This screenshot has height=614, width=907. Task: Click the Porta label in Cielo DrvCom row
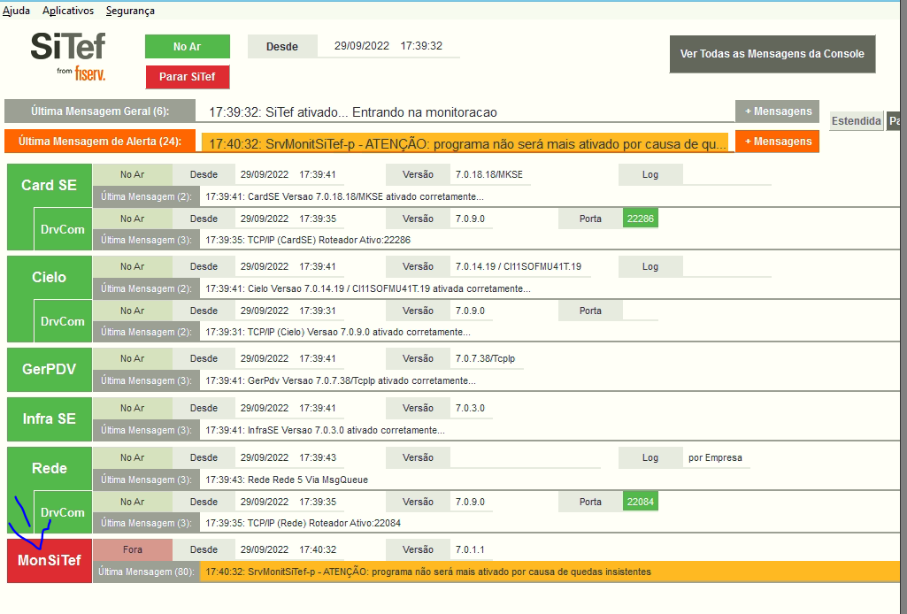coord(590,311)
